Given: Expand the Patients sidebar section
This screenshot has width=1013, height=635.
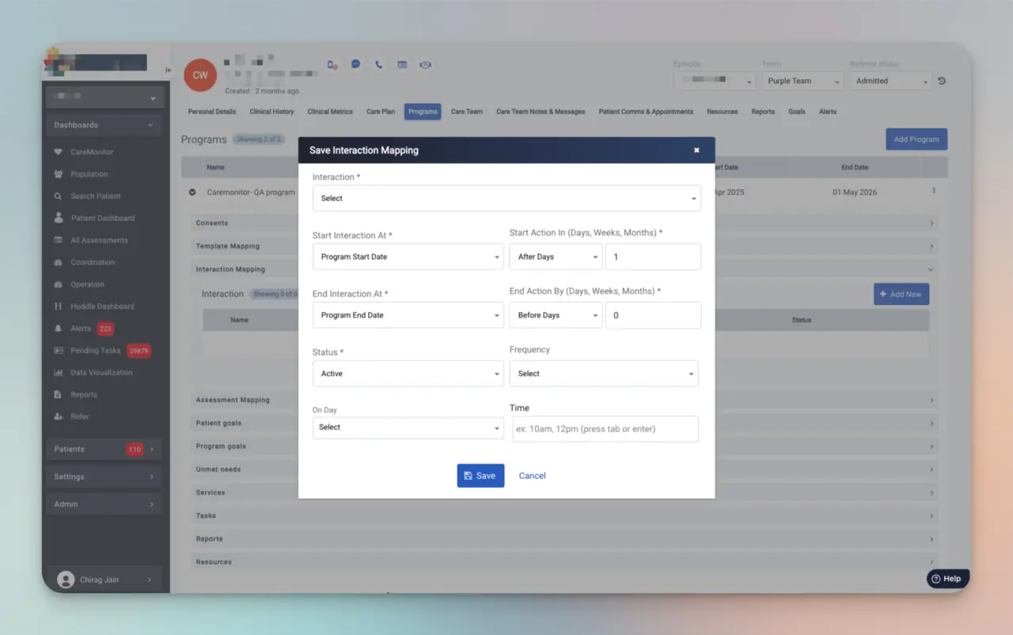Looking at the screenshot, I should (x=104, y=449).
